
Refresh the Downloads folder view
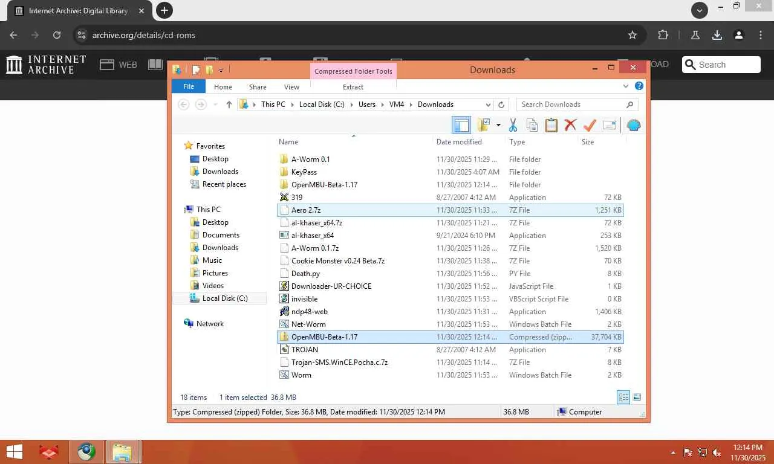coord(501,105)
